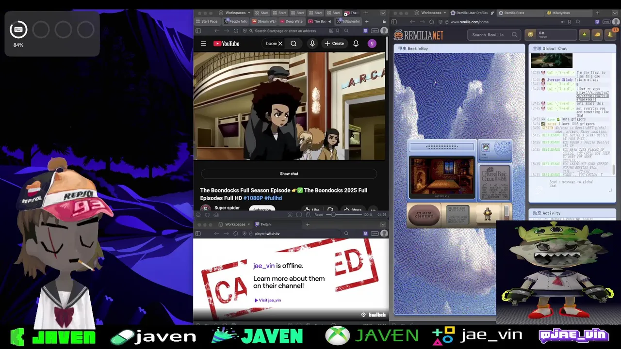Screen dimensions: 621x349
Task: Open Remilia notifications bell with badge
Action: (611, 34)
